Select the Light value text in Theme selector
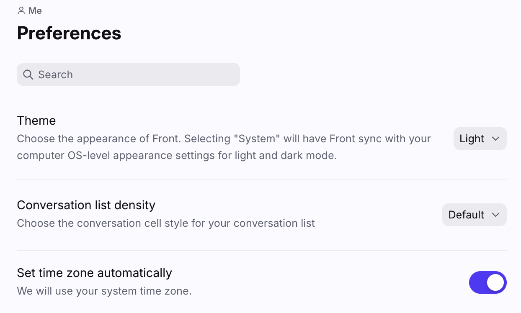Image resolution: width=521 pixels, height=313 pixels. [472, 139]
